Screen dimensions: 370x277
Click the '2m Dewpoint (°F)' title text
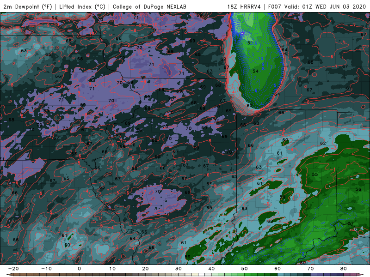coord(28,6)
